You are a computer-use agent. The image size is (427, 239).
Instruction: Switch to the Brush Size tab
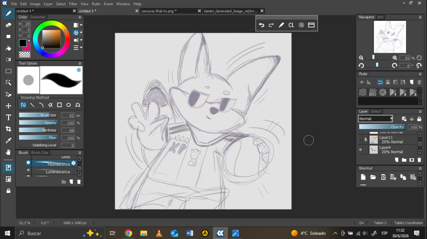(40, 153)
